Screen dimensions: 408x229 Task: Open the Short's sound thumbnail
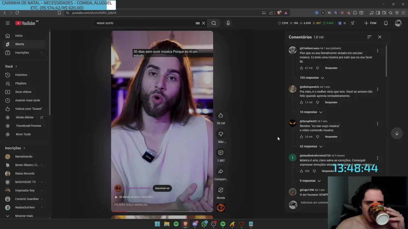coord(221,208)
